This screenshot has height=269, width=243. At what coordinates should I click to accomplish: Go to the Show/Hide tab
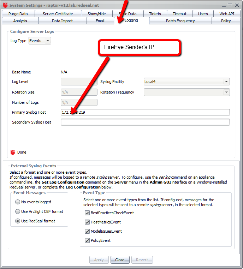[x=97, y=14]
